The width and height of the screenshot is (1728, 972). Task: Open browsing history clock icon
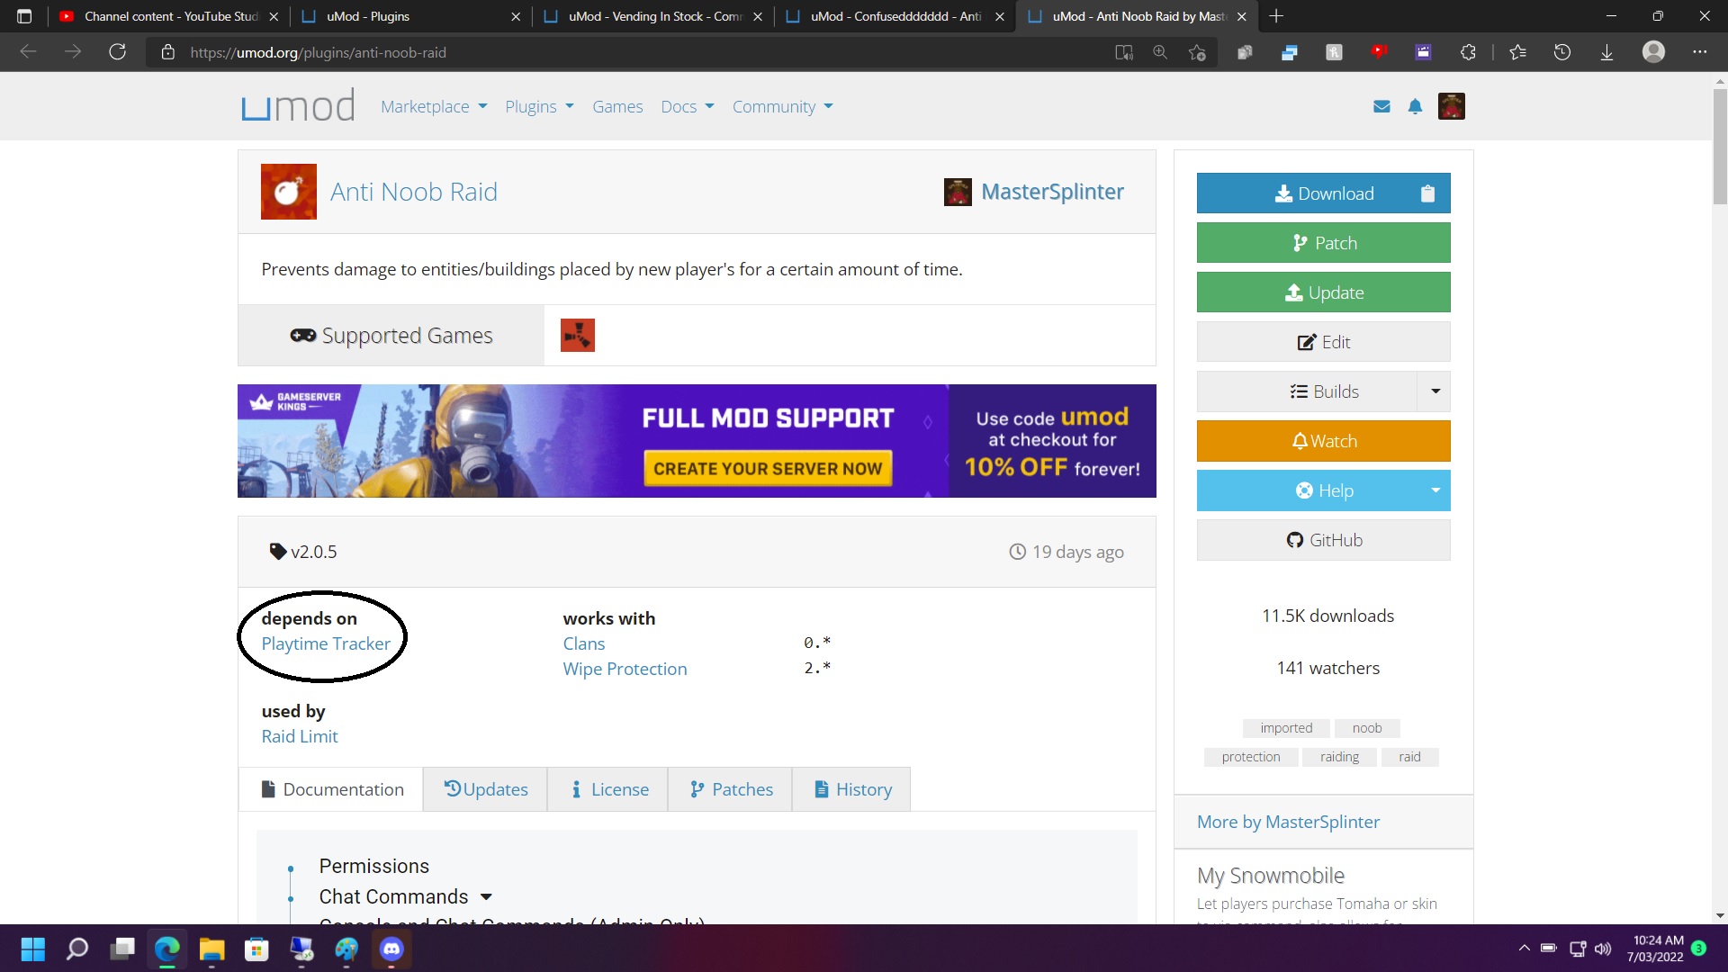tap(1562, 52)
